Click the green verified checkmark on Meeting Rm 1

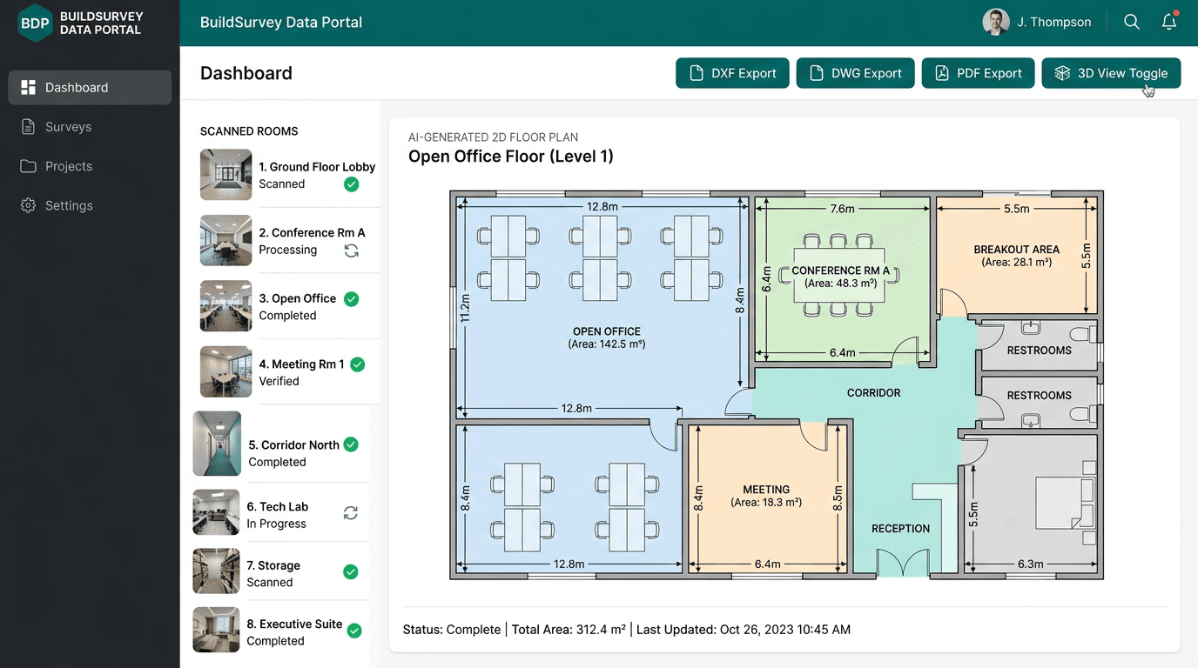point(357,364)
